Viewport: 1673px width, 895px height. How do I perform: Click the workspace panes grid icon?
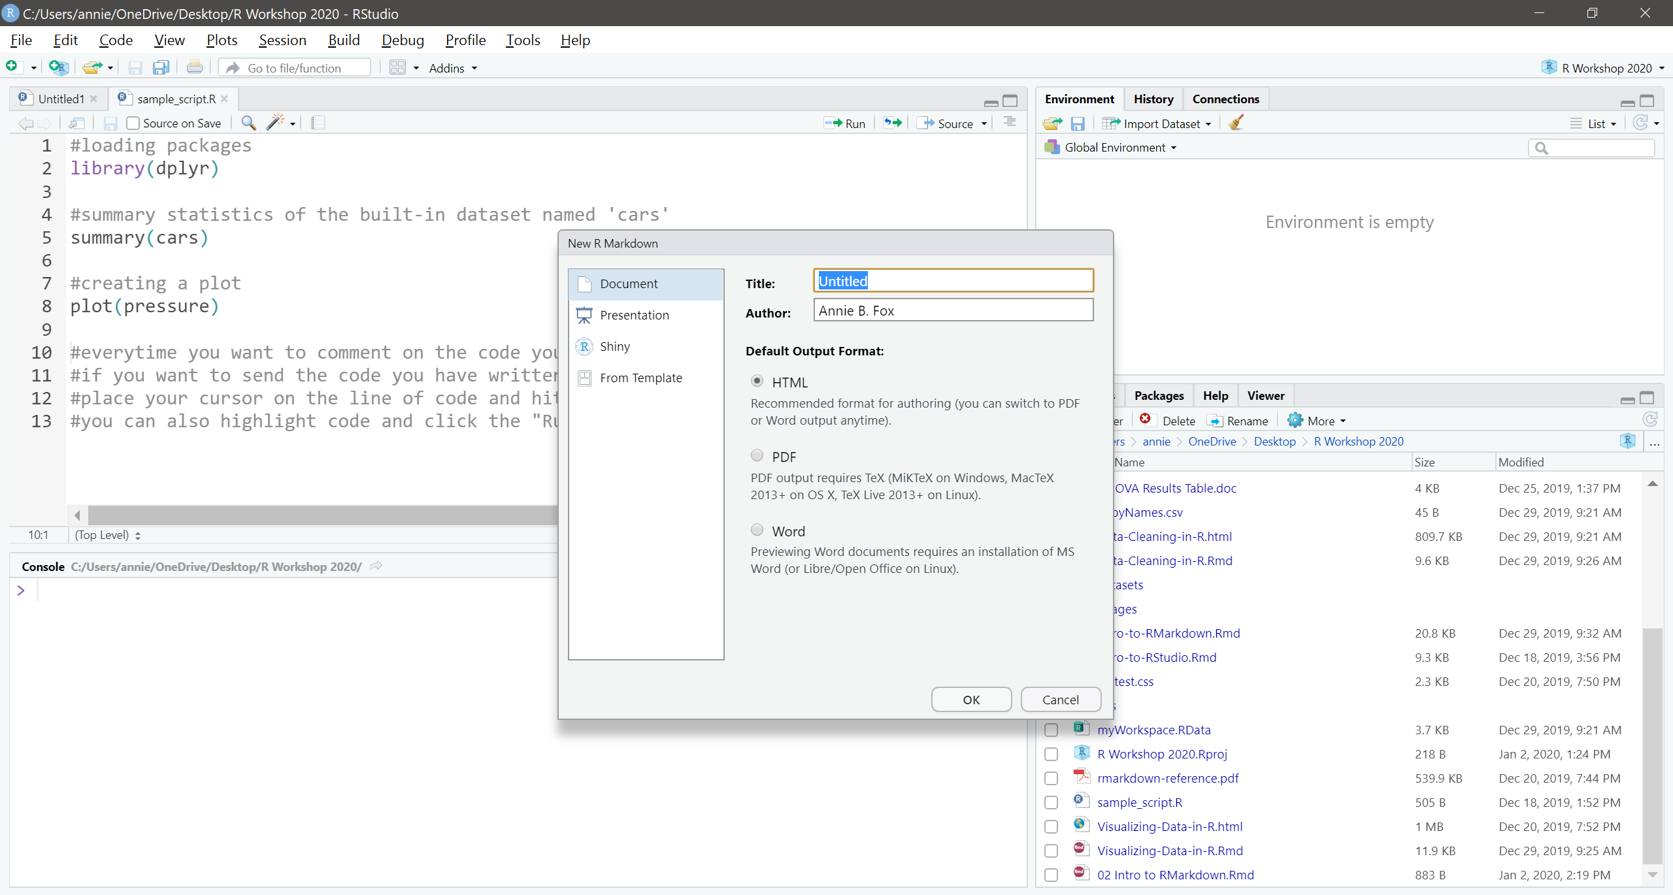tap(397, 67)
